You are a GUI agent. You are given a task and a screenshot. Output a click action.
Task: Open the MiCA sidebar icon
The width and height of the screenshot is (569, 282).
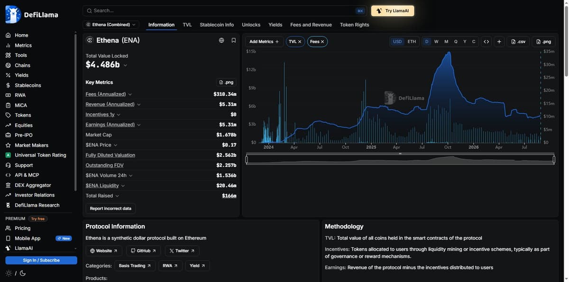pos(8,105)
